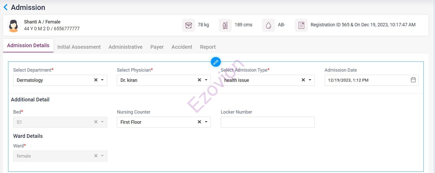Expand the Select Department dropdown
The width and height of the screenshot is (435, 173).
click(102, 80)
